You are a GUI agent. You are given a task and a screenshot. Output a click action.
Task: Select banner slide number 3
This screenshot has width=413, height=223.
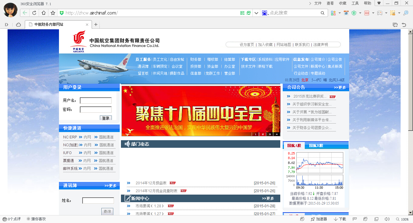coord(270,134)
